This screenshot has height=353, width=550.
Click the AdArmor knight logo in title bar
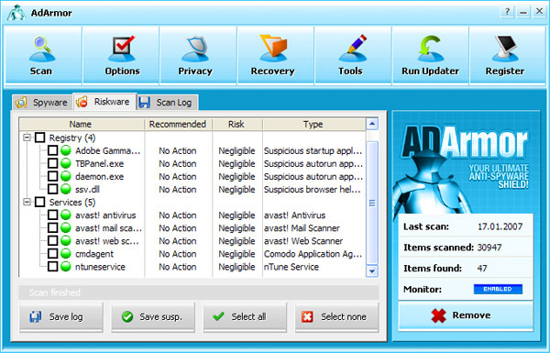point(16,13)
